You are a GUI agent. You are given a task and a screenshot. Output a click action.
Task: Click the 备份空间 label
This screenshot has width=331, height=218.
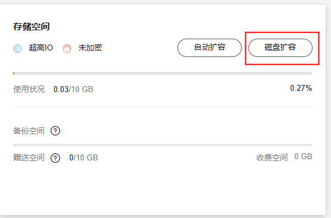(29, 131)
